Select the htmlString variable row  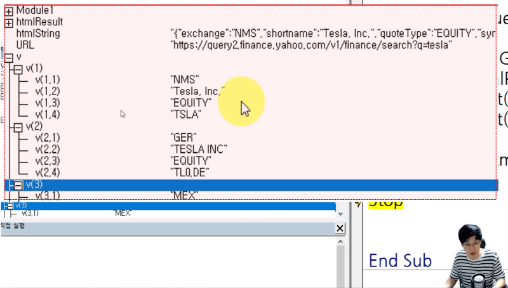(38, 34)
